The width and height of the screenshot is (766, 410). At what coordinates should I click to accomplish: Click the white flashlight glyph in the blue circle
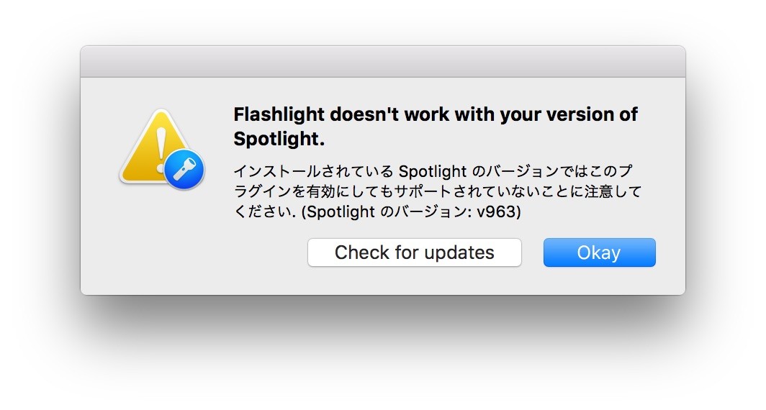184,170
